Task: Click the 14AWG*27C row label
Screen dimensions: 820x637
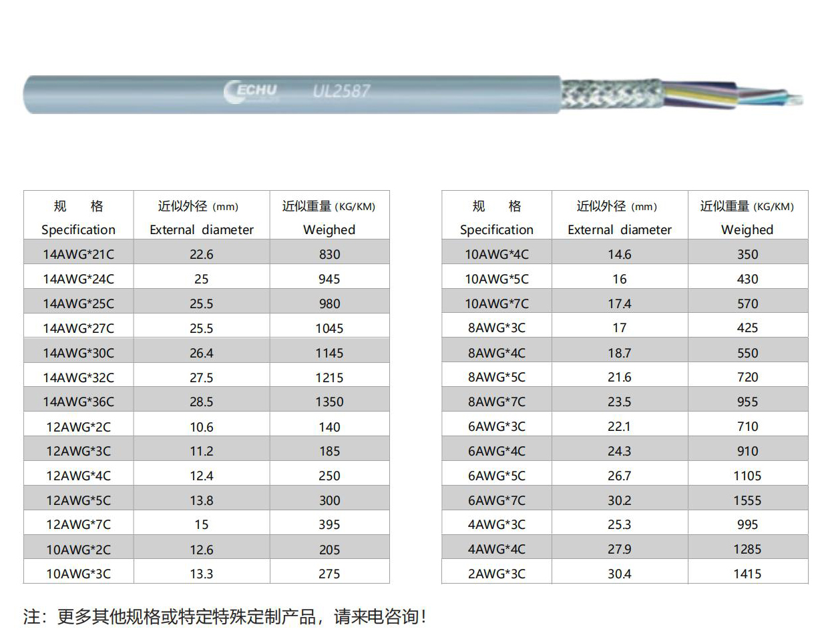Action: [x=79, y=328]
